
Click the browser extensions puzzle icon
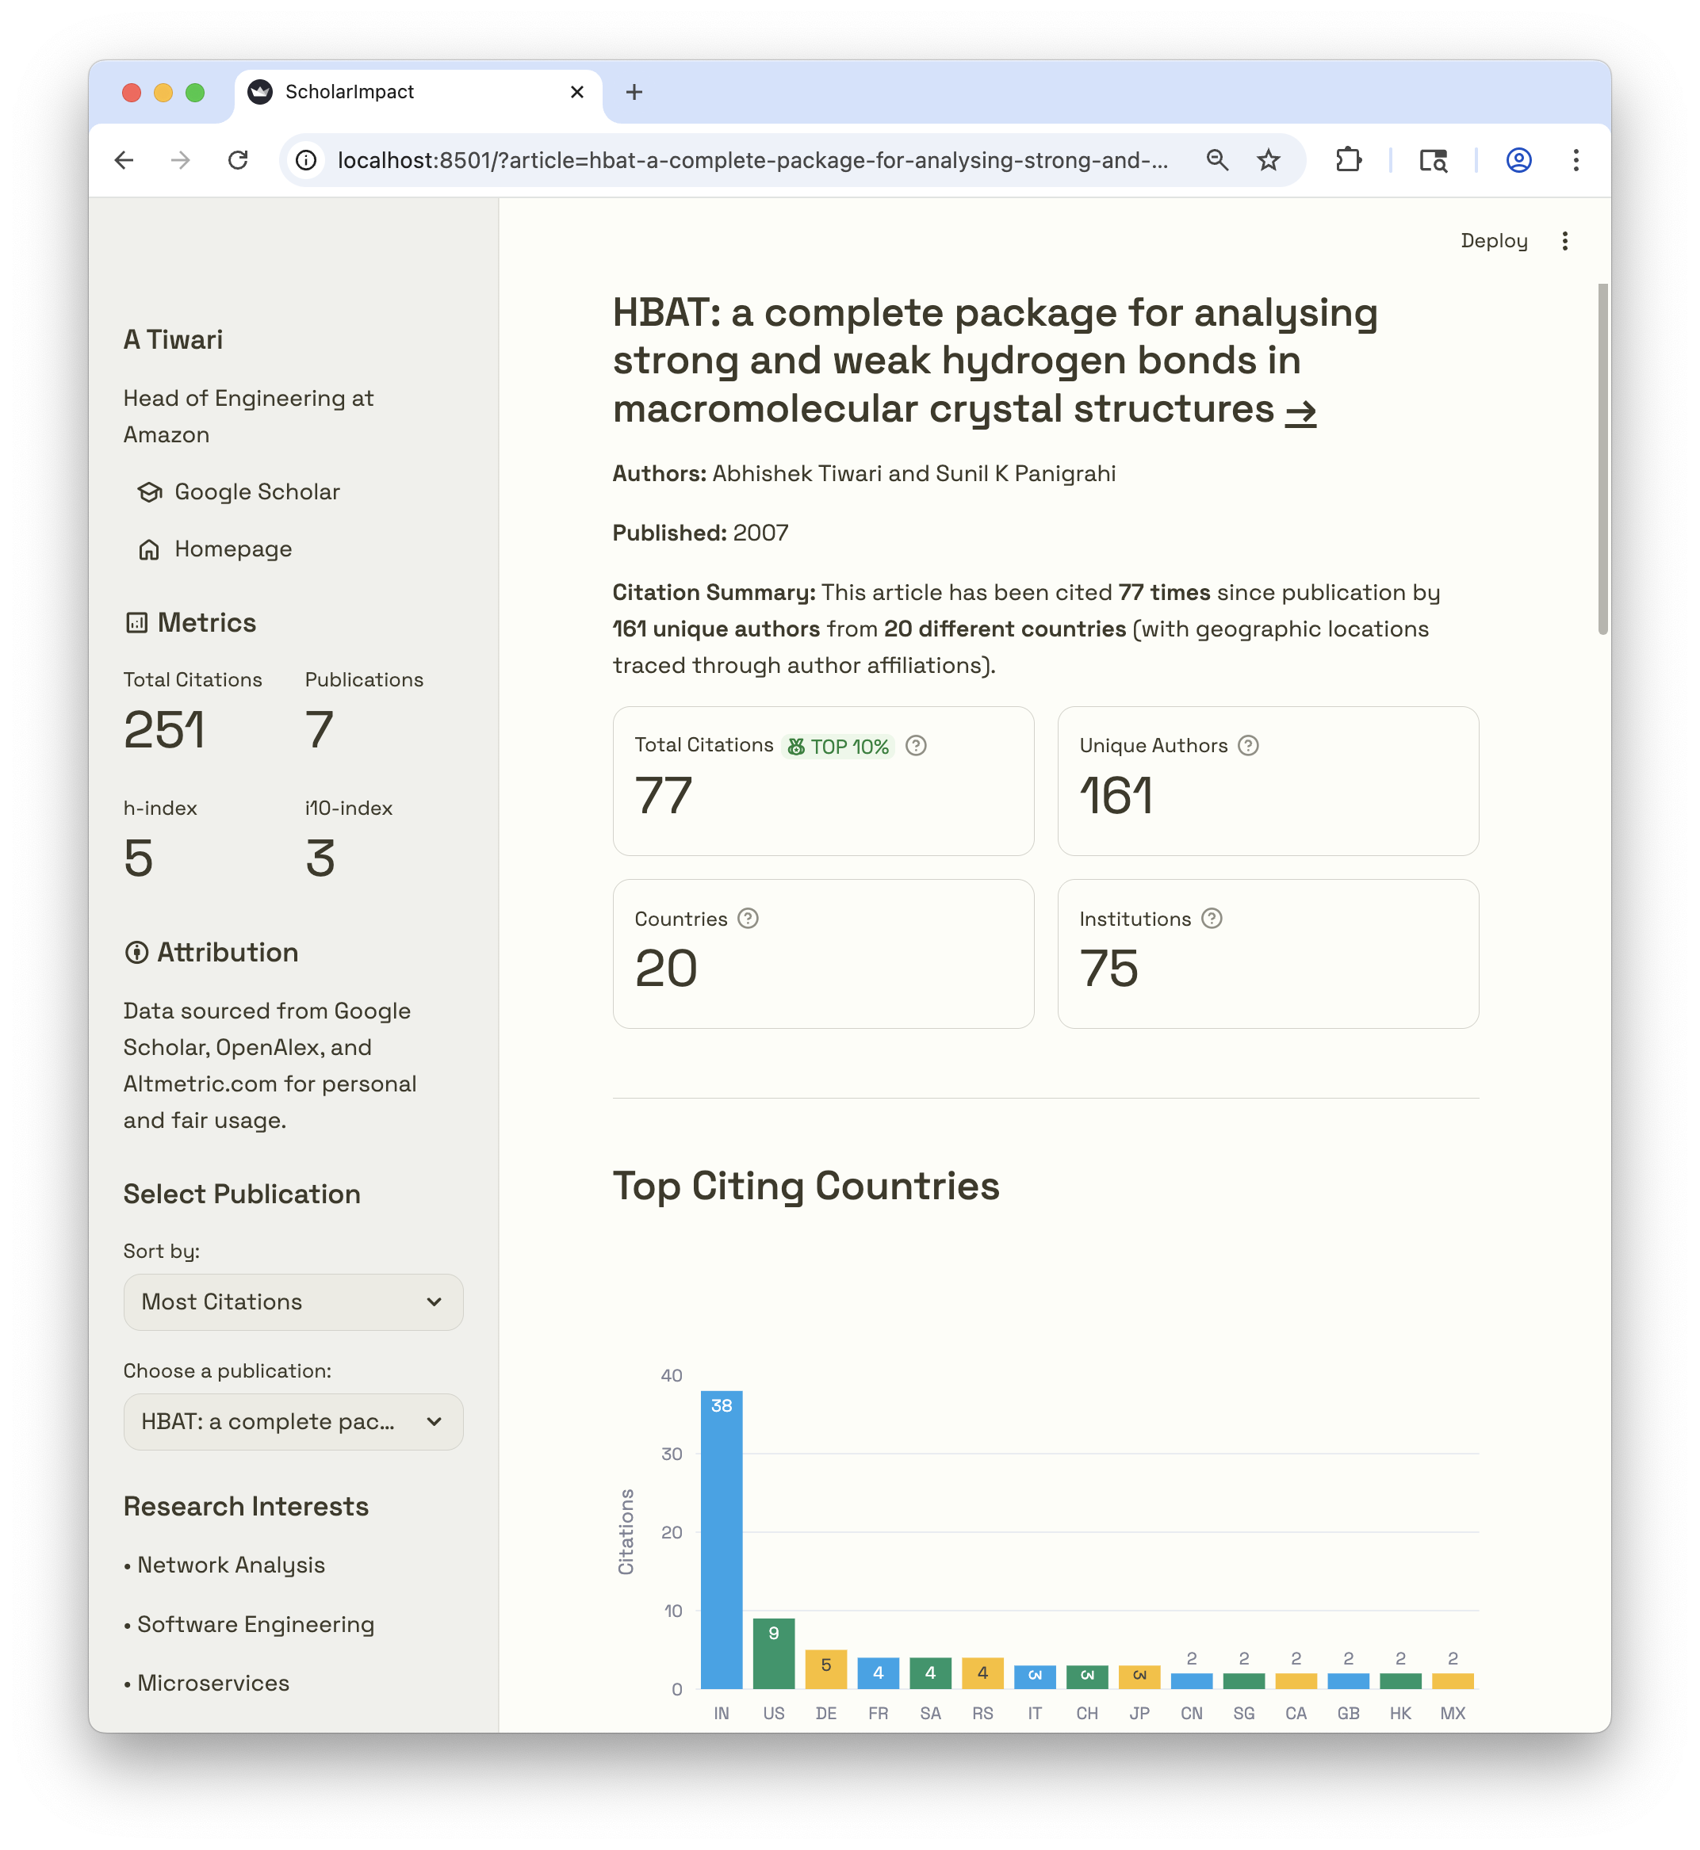1349,160
